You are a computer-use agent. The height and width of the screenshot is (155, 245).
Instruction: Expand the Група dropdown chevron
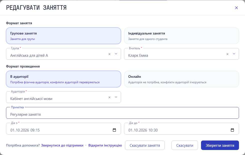coord(116,54)
